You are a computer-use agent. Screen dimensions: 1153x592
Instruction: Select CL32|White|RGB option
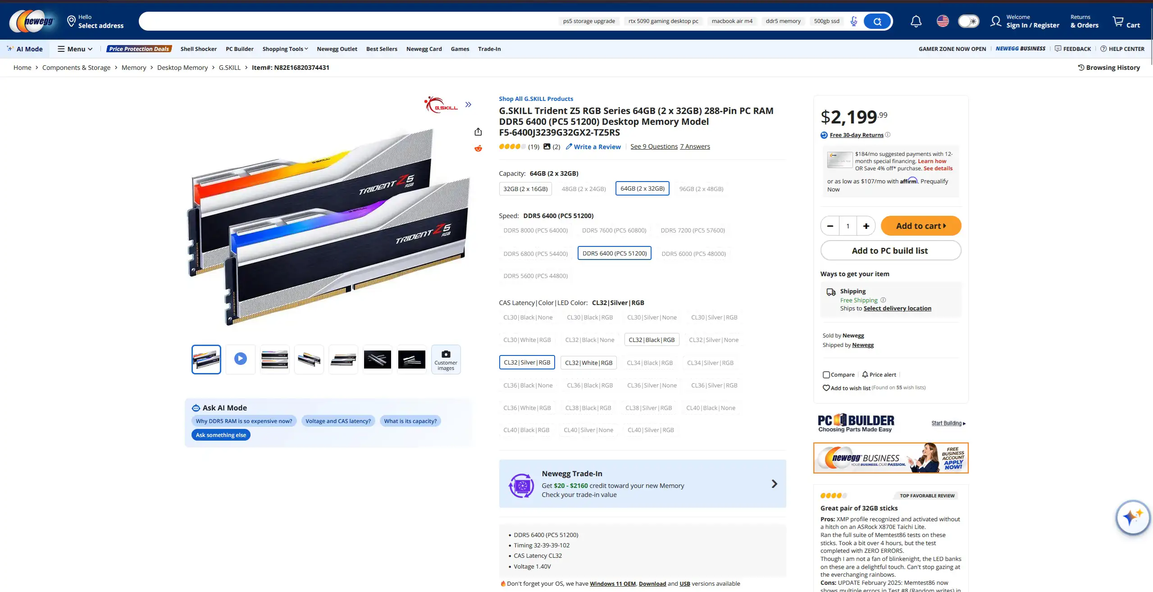(x=588, y=363)
